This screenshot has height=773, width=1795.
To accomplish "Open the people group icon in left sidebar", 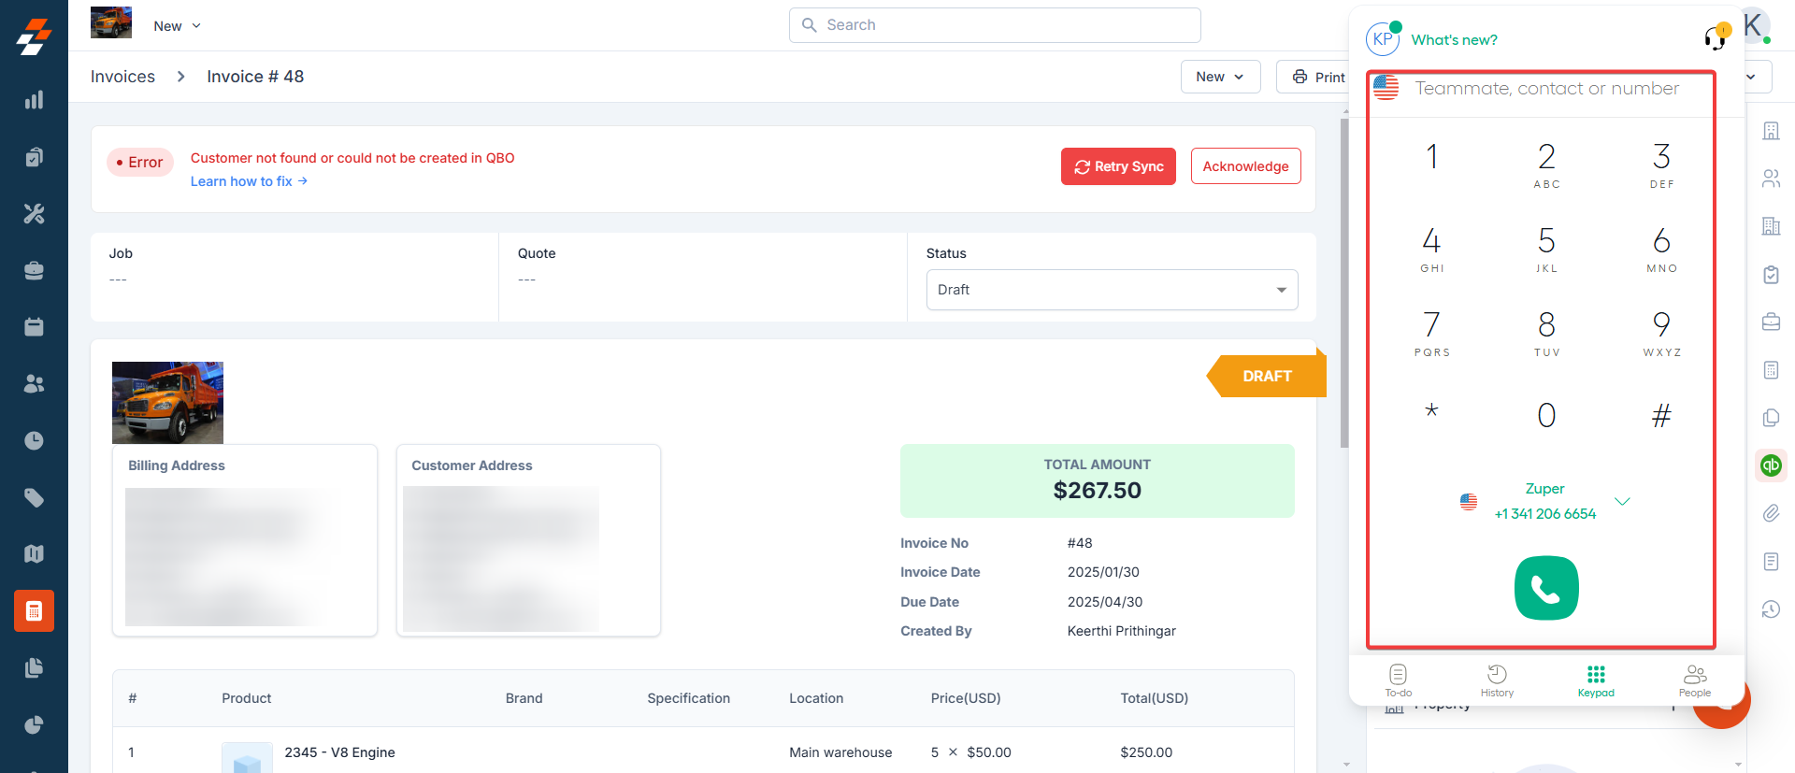I will coord(34,384).
